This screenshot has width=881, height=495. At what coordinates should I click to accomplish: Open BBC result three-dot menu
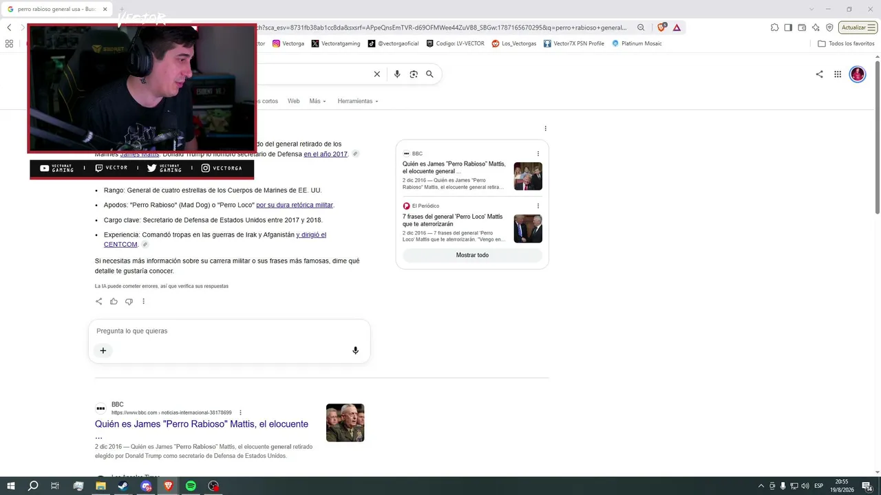click(x=240, y=412)
